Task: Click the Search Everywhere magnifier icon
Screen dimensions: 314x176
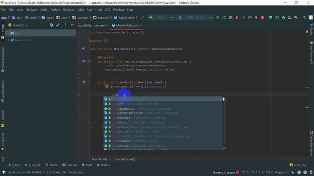Action: [304, 18]
